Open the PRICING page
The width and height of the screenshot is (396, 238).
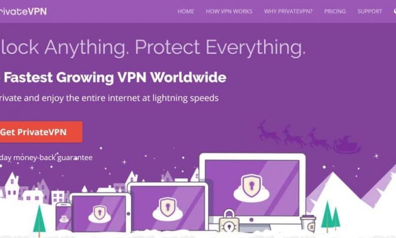pos(335,11)
